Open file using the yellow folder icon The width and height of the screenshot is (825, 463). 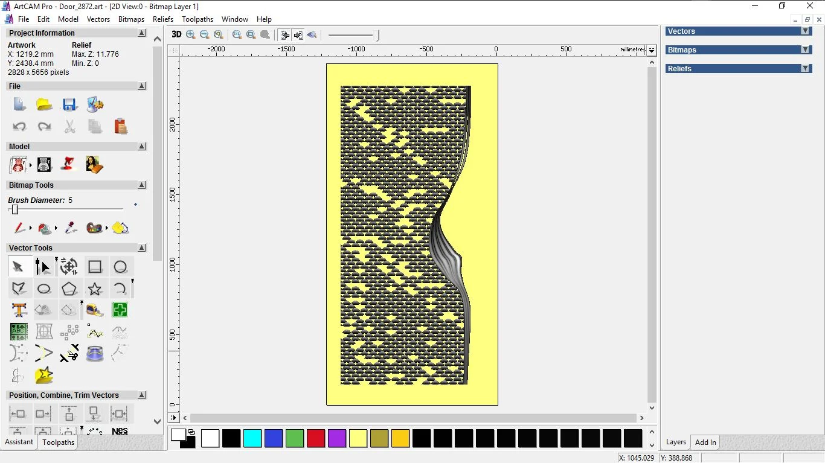coord(44,104)
